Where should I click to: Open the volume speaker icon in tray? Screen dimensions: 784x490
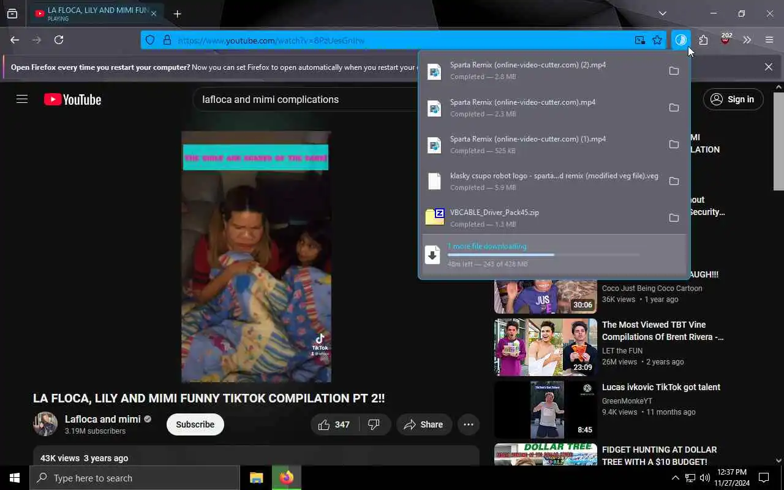[x=705, y=478]
